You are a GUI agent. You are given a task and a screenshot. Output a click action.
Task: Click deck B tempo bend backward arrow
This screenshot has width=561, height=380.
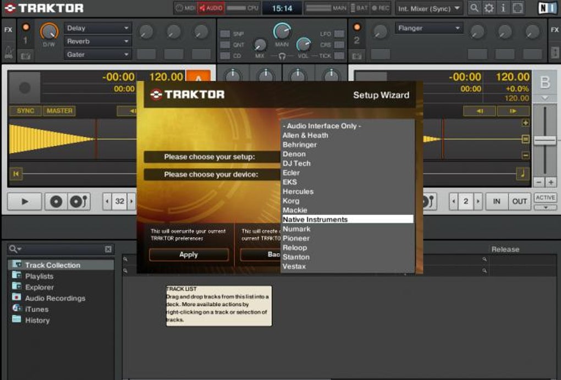click(x=480, y=111)
